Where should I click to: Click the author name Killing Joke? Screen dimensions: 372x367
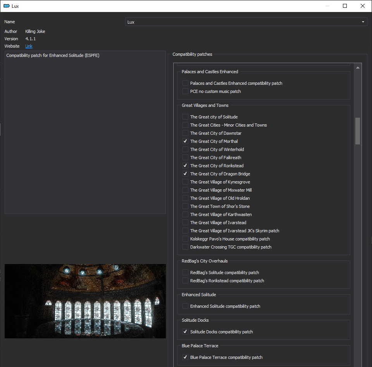coord(35,31)
